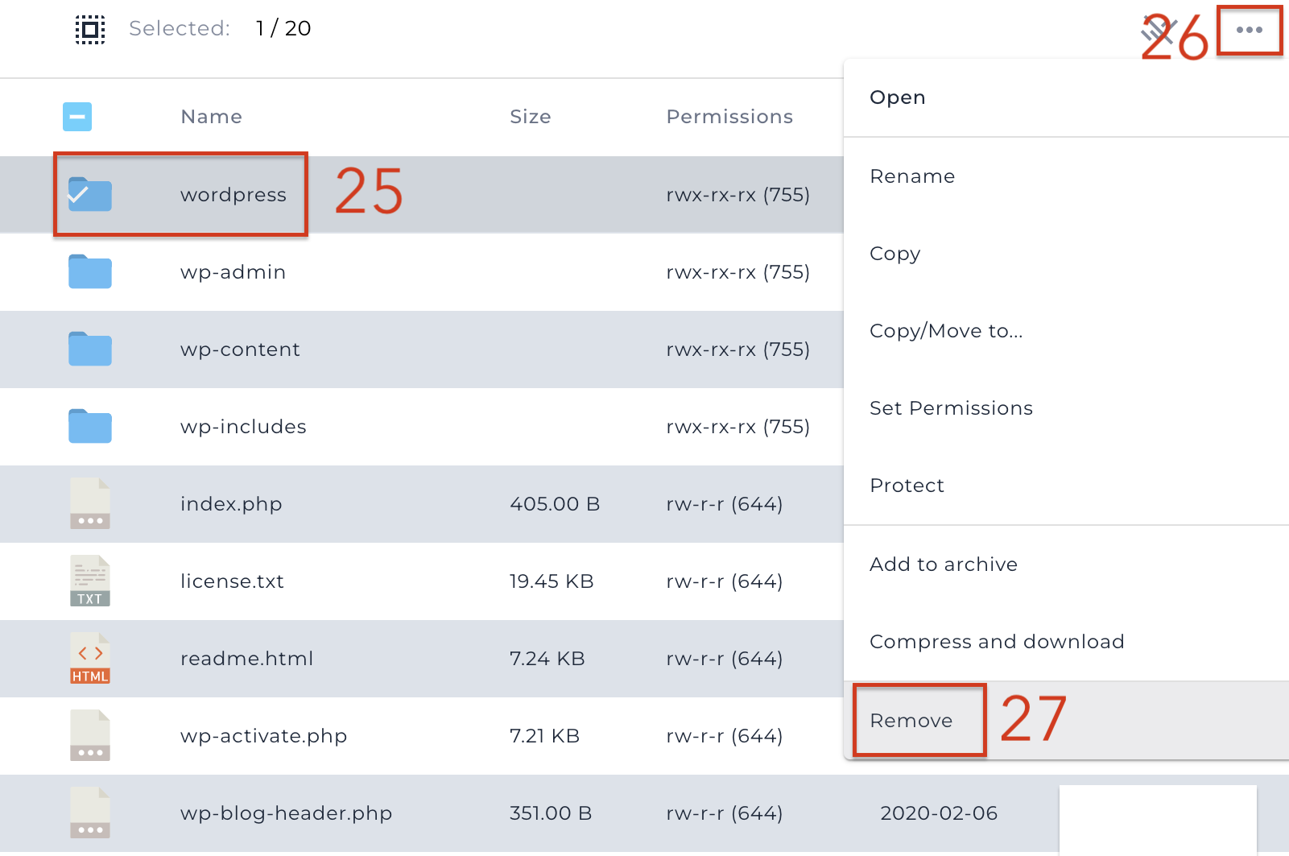Viewport: 1289px width, 856px height.
Task: Toggle the header select-all checkbox
Action: pyautogui.click(x=77, y=117)
